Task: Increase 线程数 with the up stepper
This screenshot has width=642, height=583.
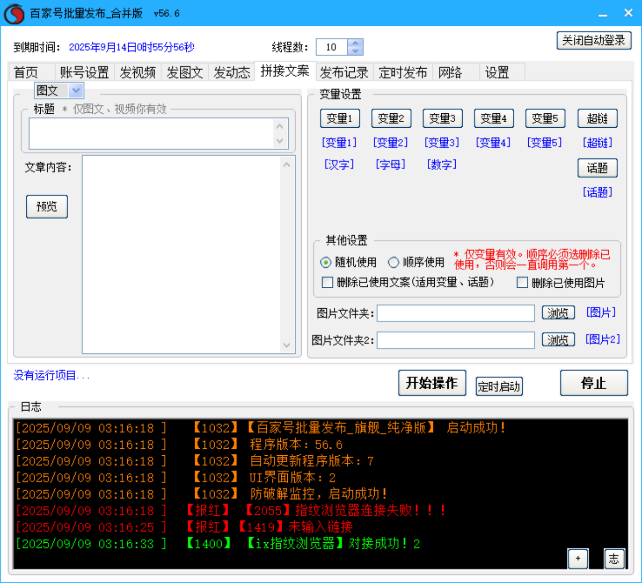Action: click(355, 43)
